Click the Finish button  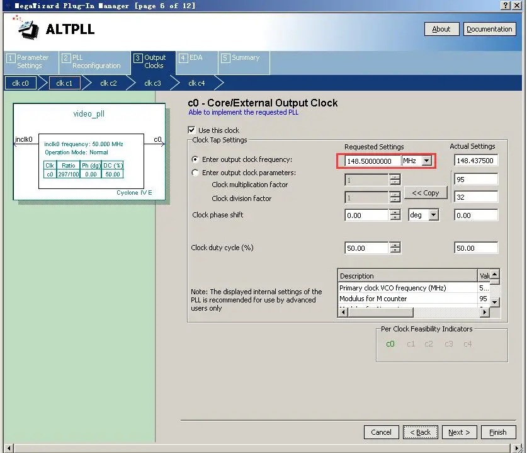click(x=499, y=432)
